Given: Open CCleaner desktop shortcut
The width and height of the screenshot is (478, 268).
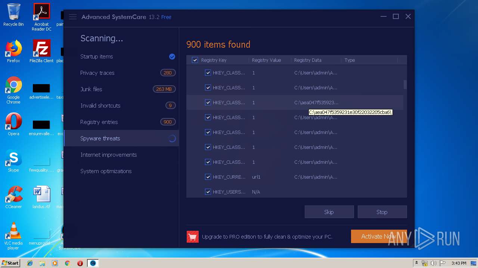Looking at the screenshot, I should click(13, 197).
